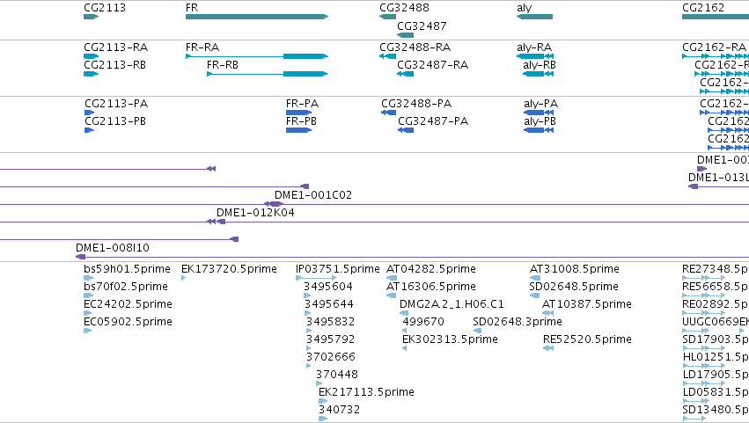Select the DMG2A.2_1.H06.C1 feature
The width and height of the screenshot is (749, 423).
404,313
